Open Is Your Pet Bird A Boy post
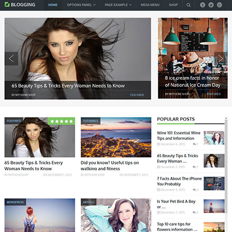The height and width of the screenshot is (232, 232). pos(176,204)
